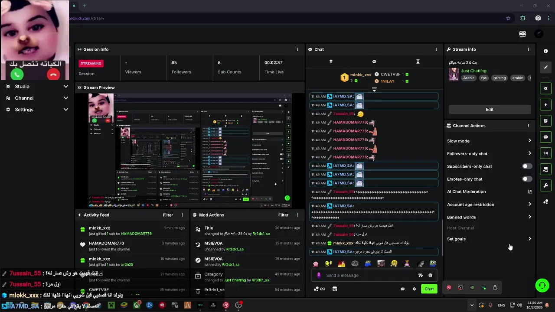This screenshot has height=312, width=555.
Task: Open the emoji picker in message box
Action: click(x=430, y=275)
